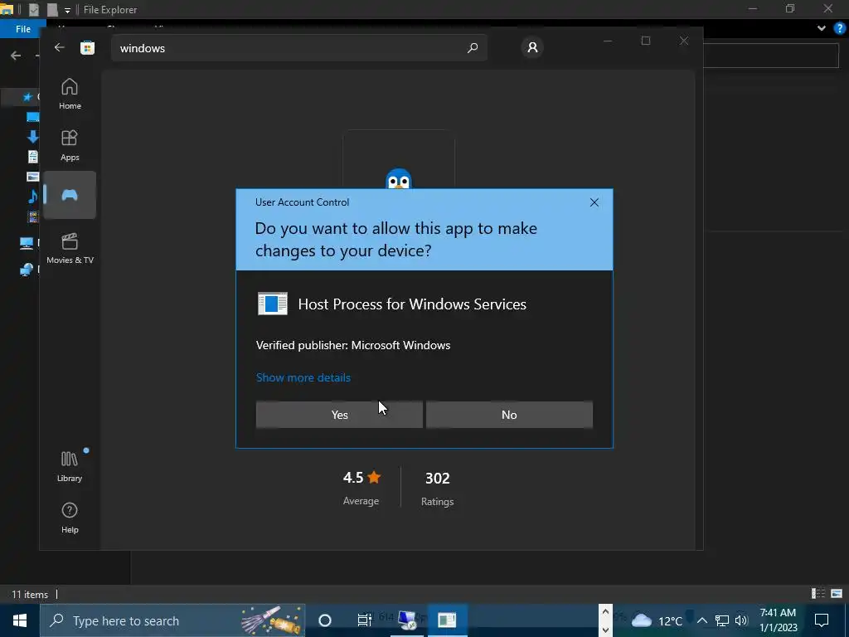Switch File Explorer to details view
849x637 pixels.
click(818, 594)
